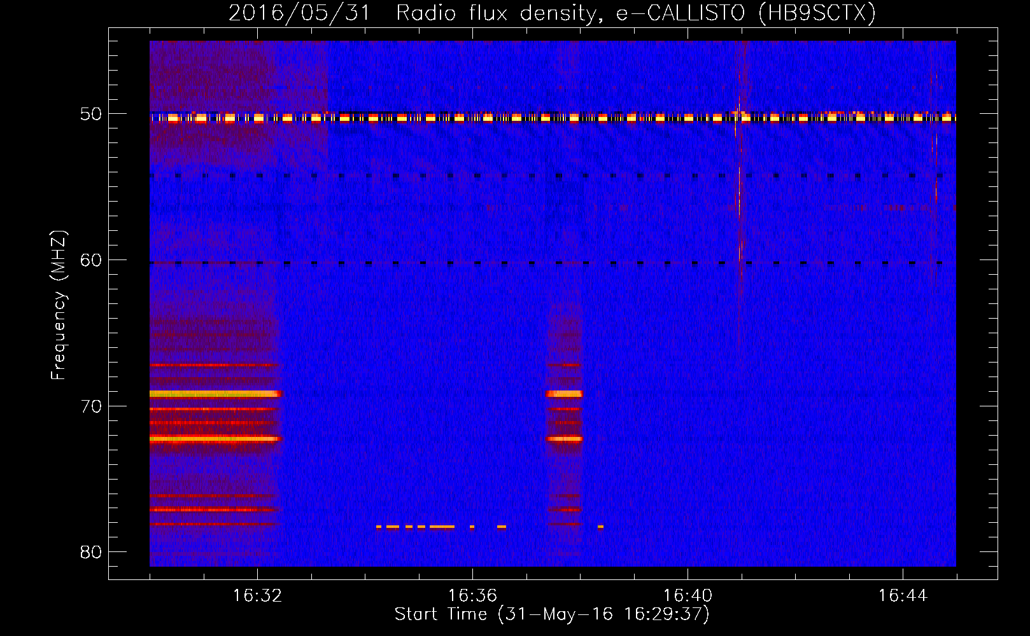Click the 80 frequency tick label
This screenshot has width=1030, height=636.
(90, 552)
